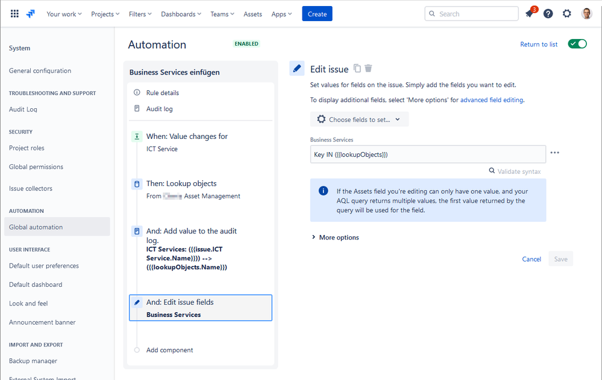Screen dimensions: 602x380
Task: Click the magnifier icon next to Validate syntax
Action: [492, 171]
